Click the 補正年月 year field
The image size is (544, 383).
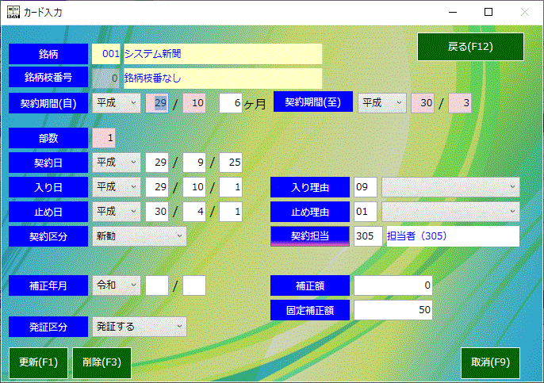(157, 285)
